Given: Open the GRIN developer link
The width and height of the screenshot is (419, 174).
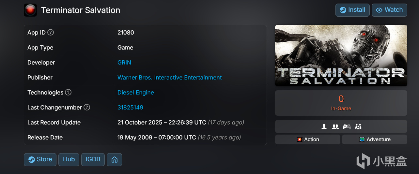Looking at the screenshot, I should [x=124, y=63].
